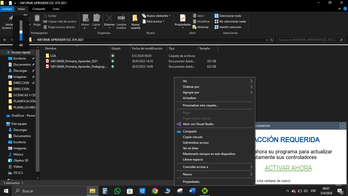Close the ACCIÓN REQUERIDA popup

343,126
